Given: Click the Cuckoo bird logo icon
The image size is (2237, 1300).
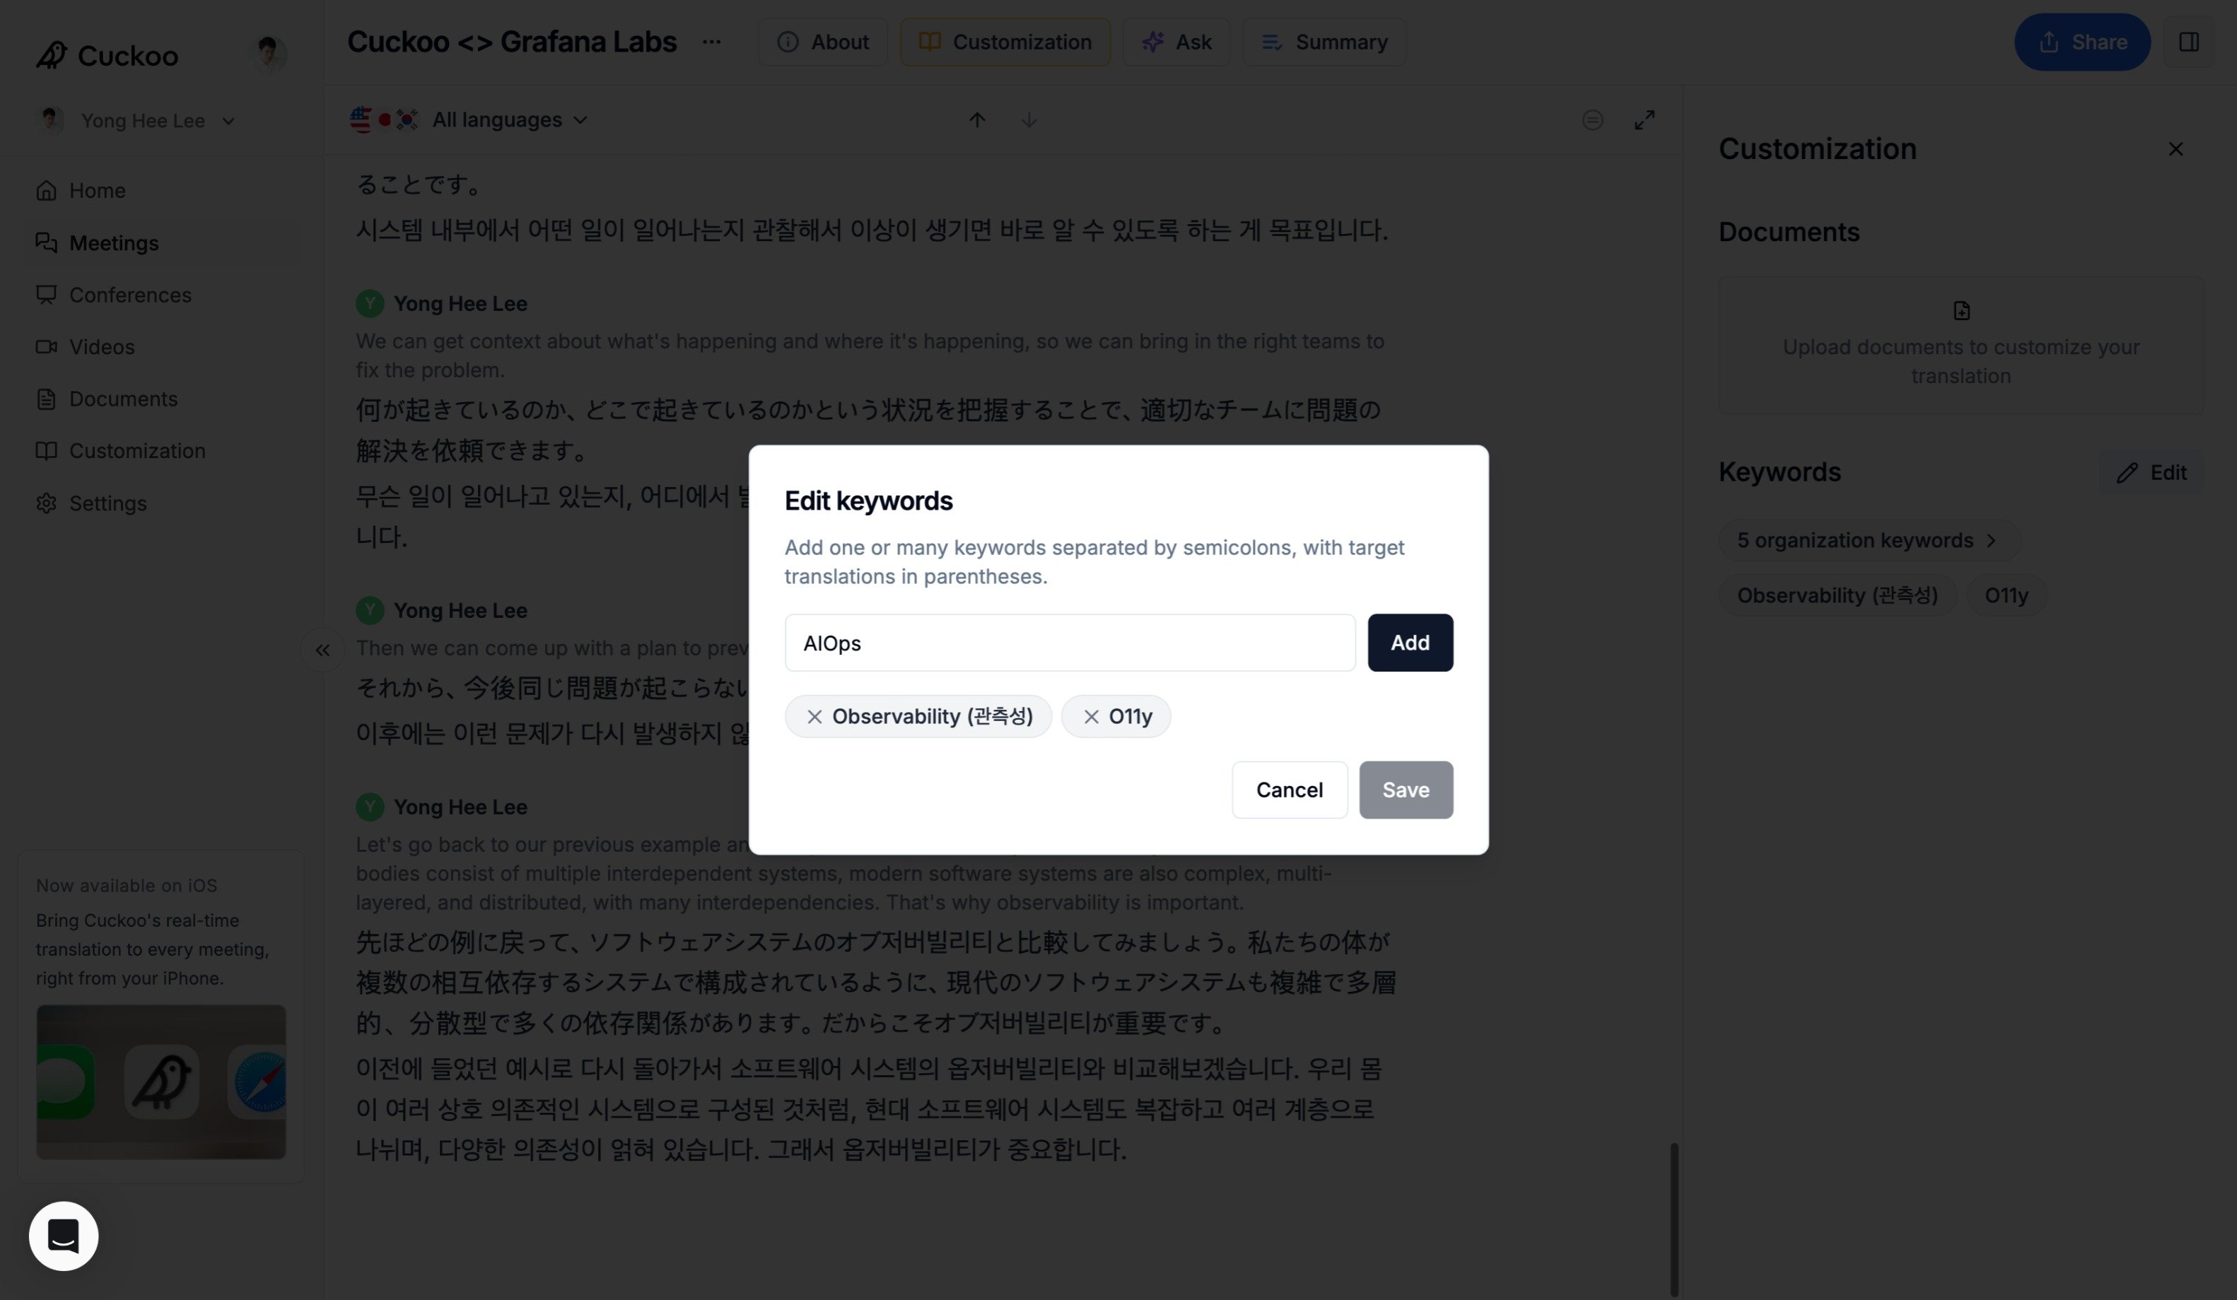Looking at the screenshot, I should pos(52,55).
